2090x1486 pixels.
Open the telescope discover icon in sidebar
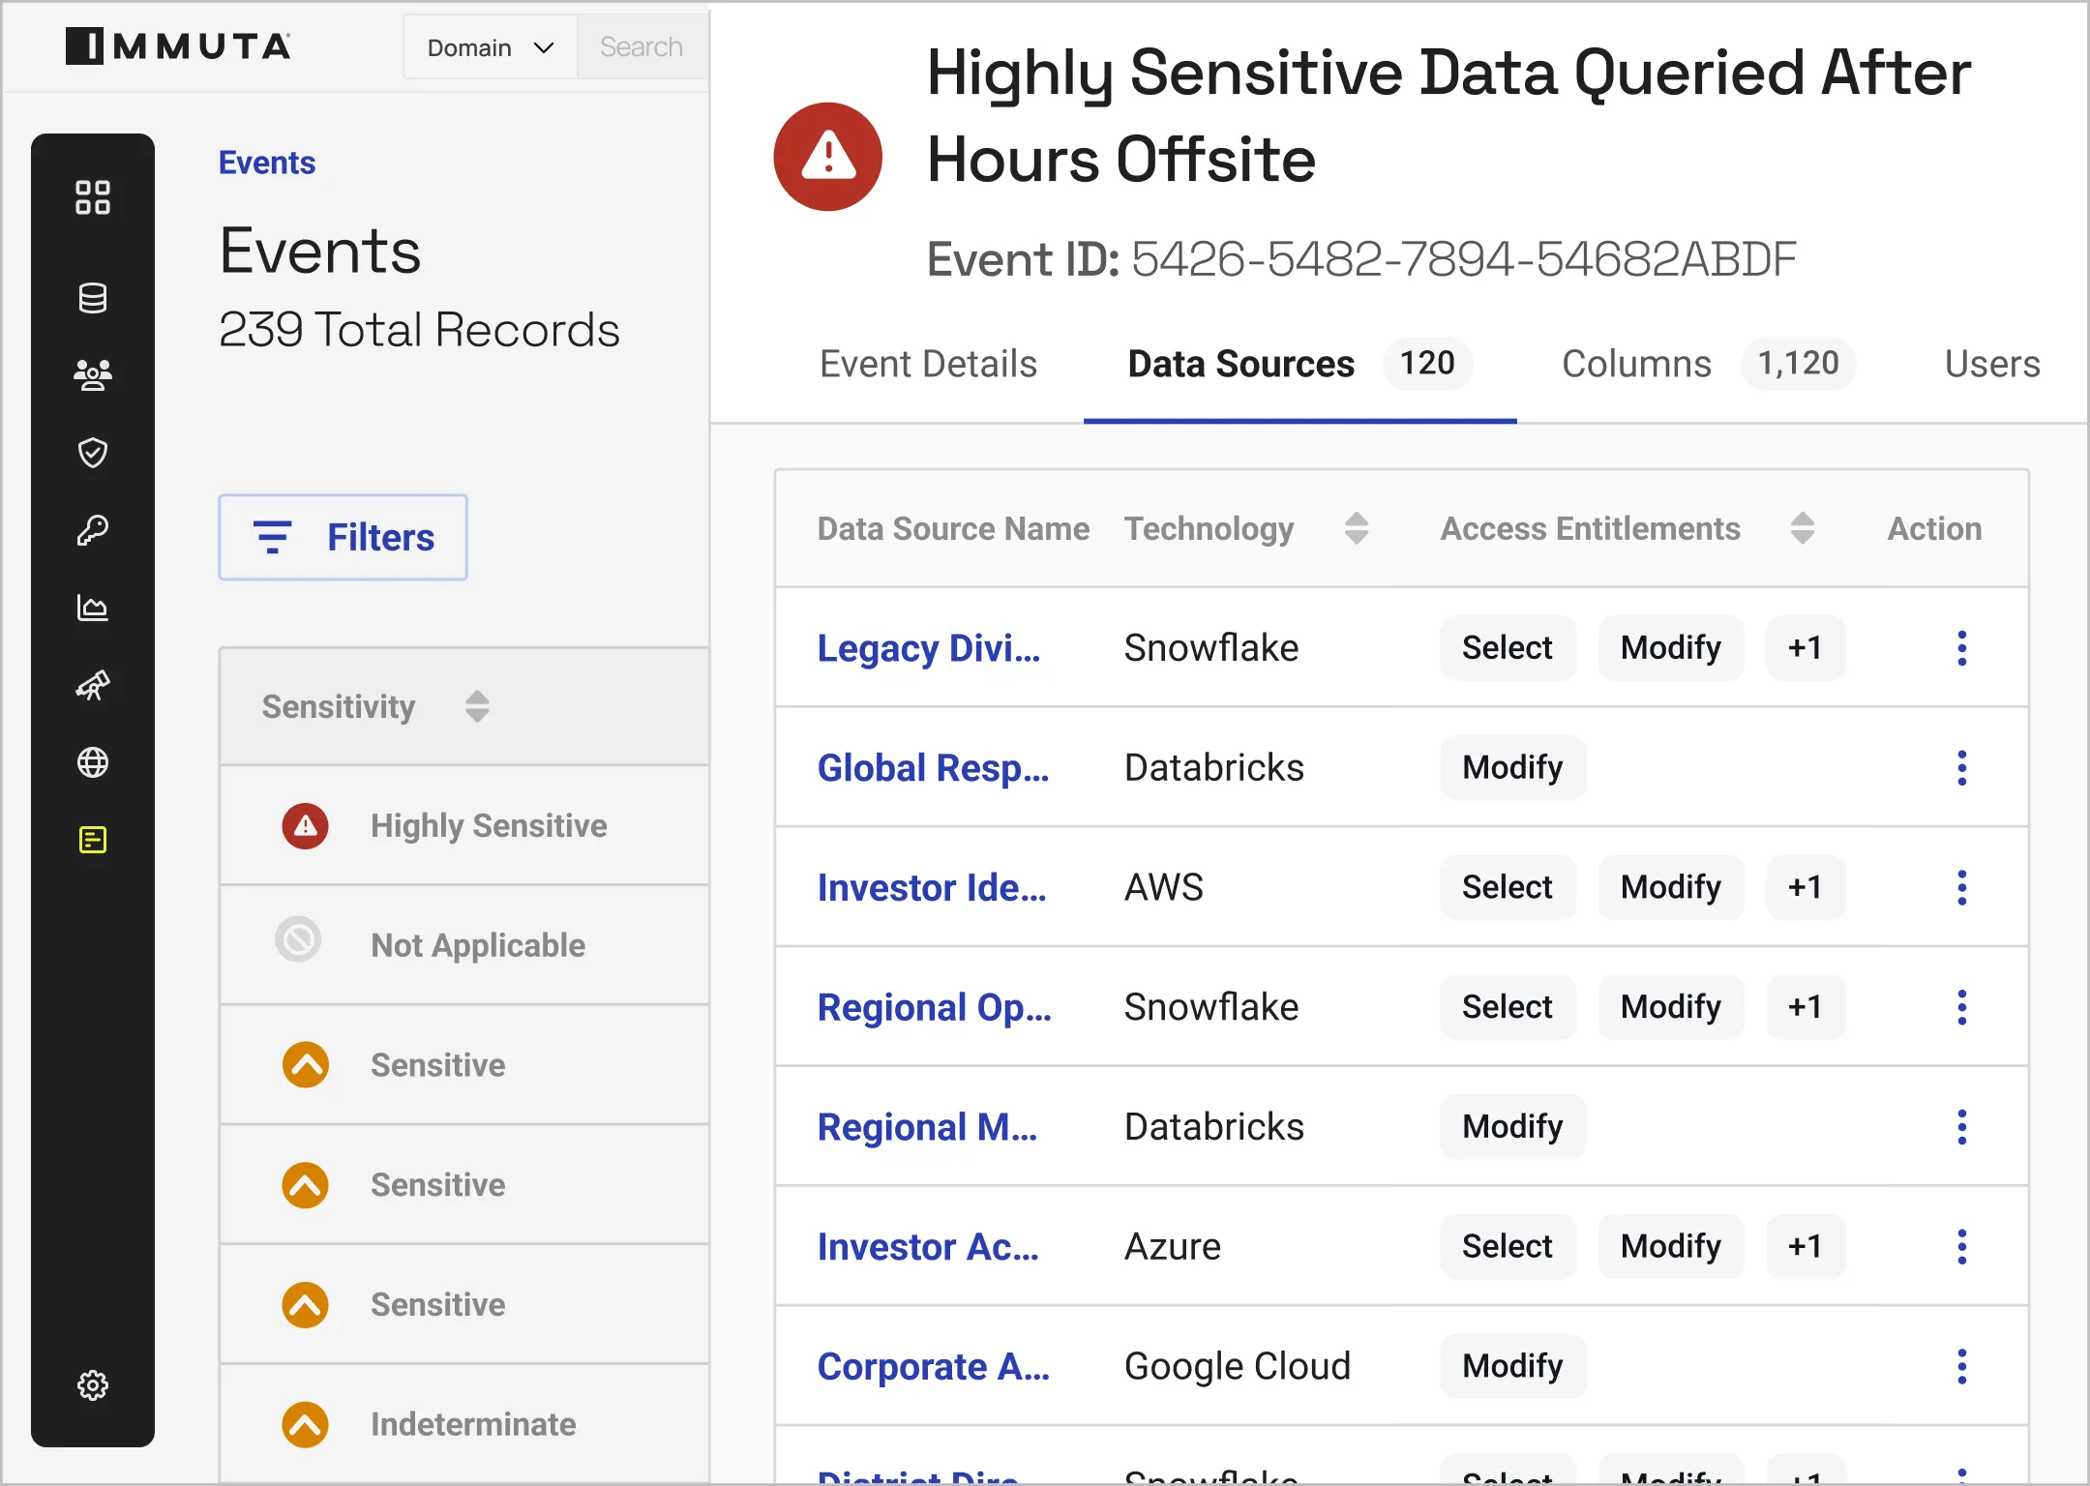pyautogui.click(x=93, y=685)
